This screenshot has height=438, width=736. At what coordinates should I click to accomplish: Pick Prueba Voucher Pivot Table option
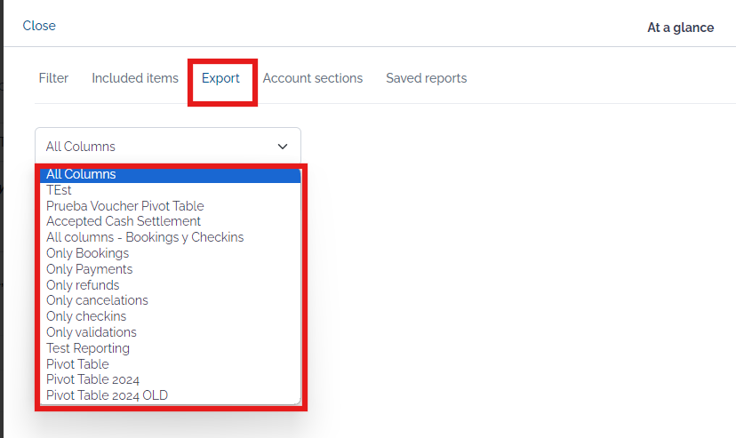tap(171, 206)
